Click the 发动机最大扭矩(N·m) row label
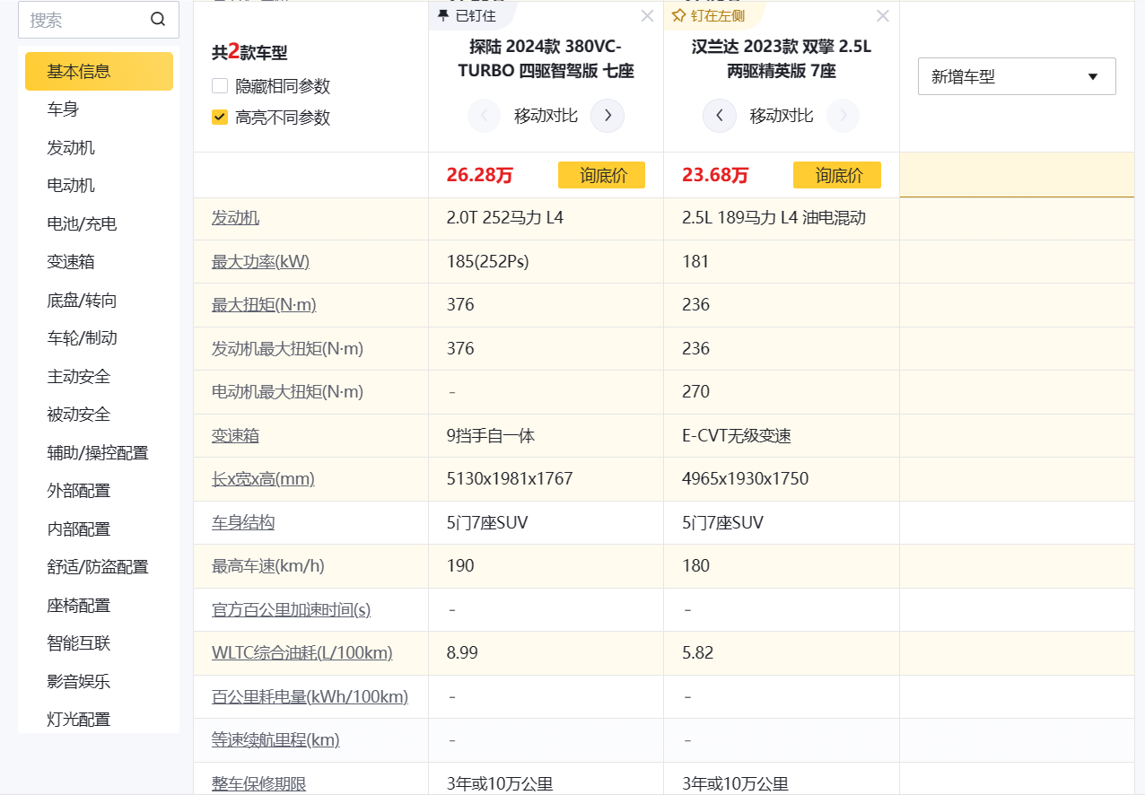 (287, 349)
